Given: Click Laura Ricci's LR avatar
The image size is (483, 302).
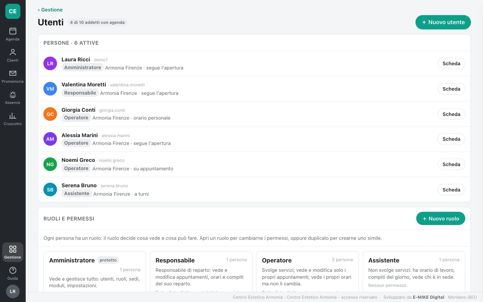Looking at the screenshot, I should (x=50, y=63).
